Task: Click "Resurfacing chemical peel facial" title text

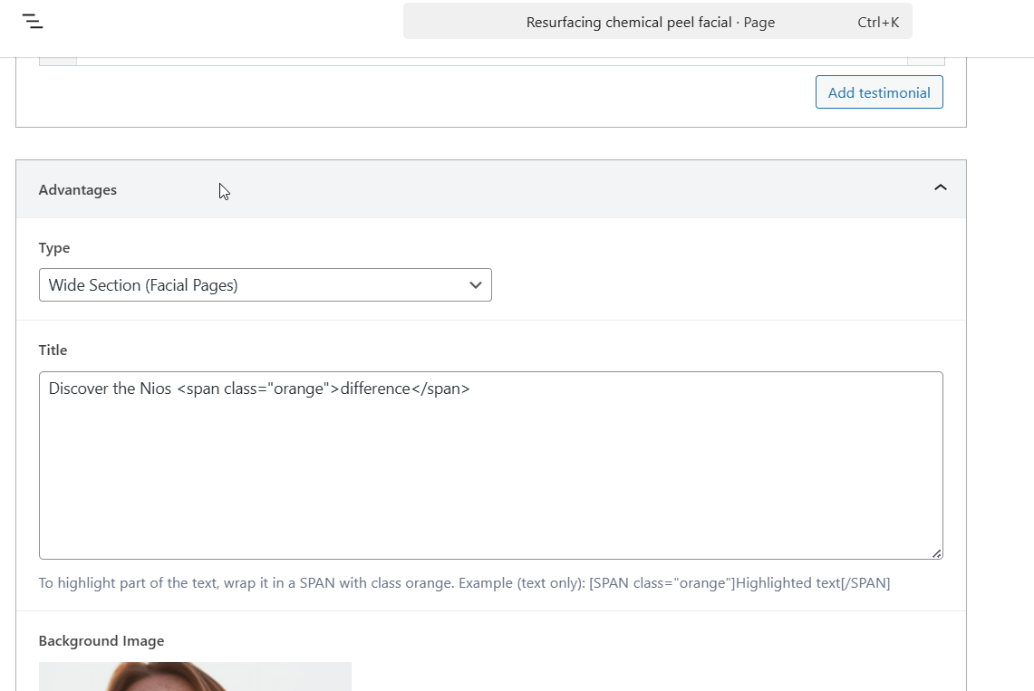Action: [629, 23]
